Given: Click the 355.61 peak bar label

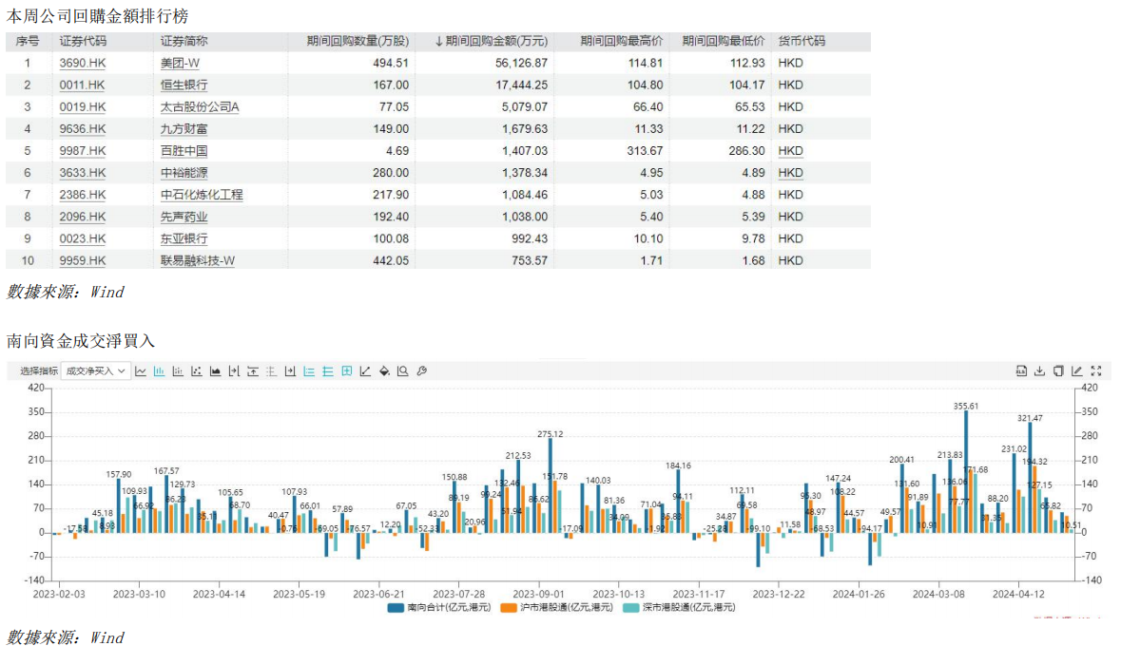Looking at the screenshot, I should (x=966, y=407).
